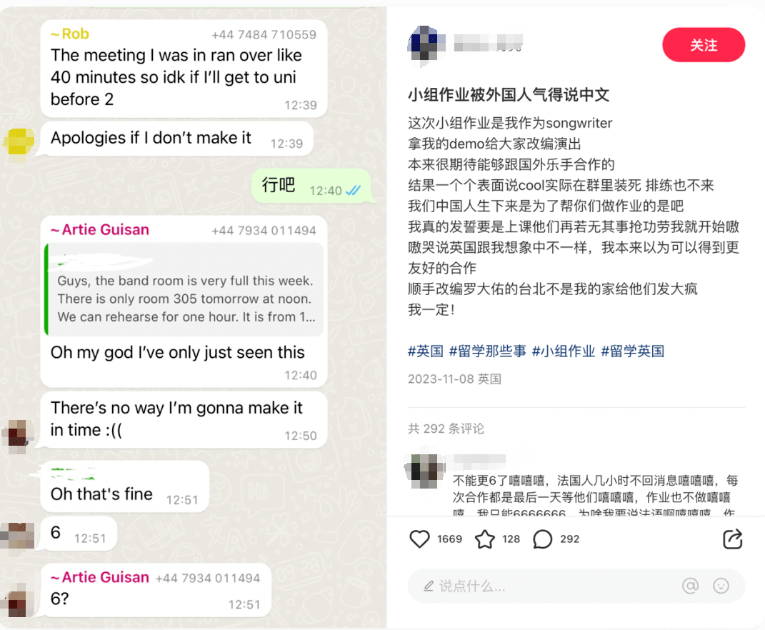Tap Rob's sender name in chat

click(70, 34)
